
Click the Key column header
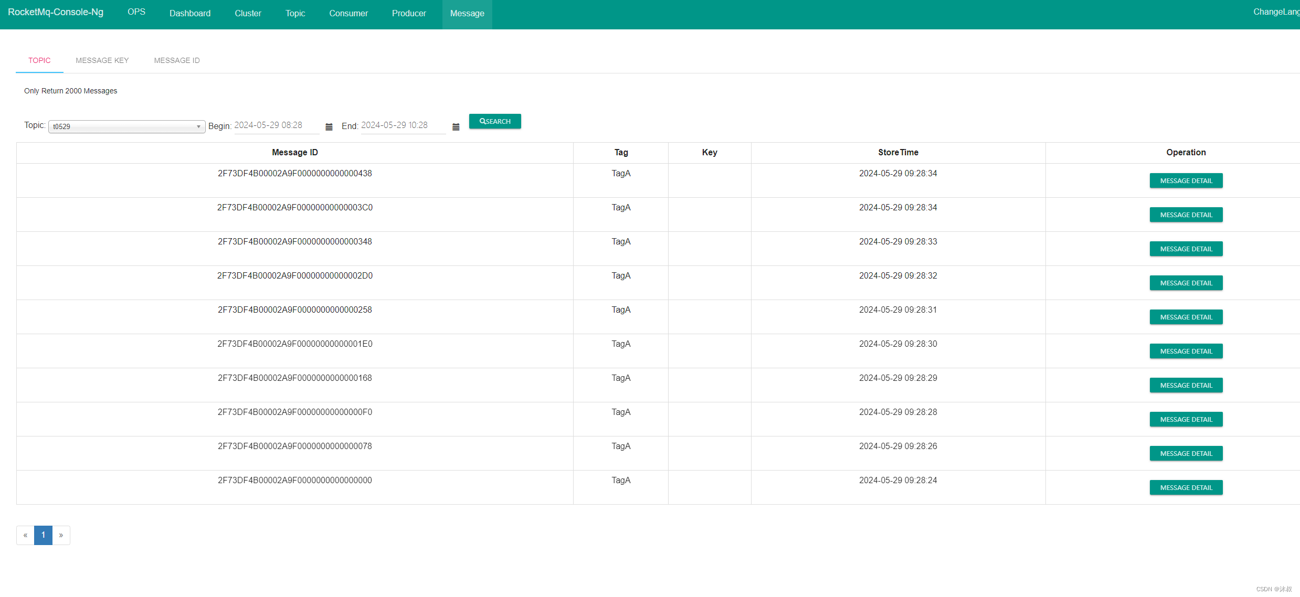click(x=710, y=153)
